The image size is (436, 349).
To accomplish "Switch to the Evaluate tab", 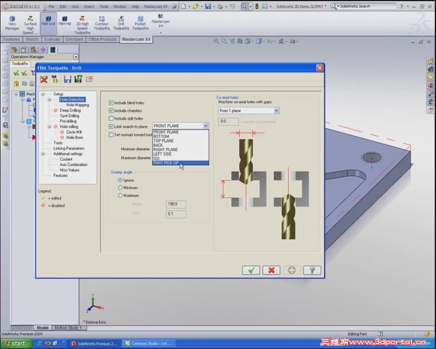I will pos(52,39).
